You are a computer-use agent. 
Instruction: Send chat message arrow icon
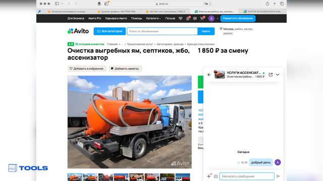pyautogui.click(x=278, y=176)
